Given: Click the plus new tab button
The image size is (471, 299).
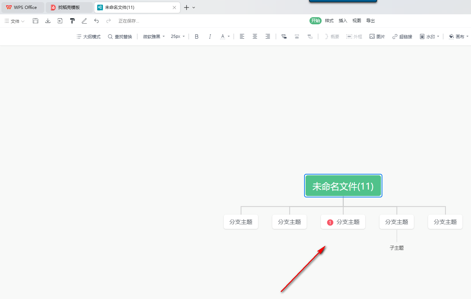Looking at the screenshot, I should [x=187, y=7].
